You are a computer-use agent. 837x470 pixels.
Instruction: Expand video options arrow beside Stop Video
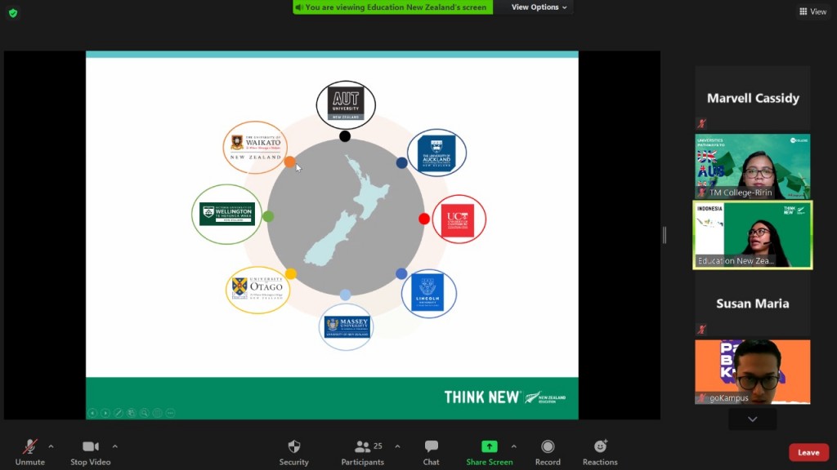point(114,446)
